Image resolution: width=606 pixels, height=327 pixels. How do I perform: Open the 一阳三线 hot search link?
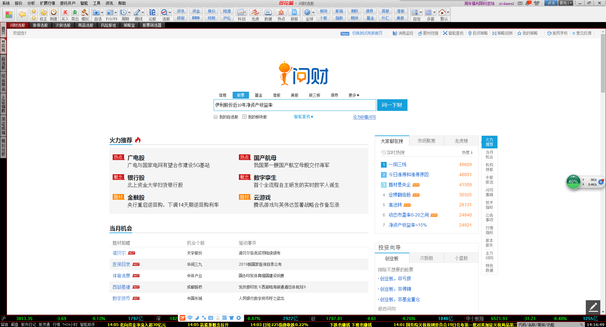tap(397, 164)
